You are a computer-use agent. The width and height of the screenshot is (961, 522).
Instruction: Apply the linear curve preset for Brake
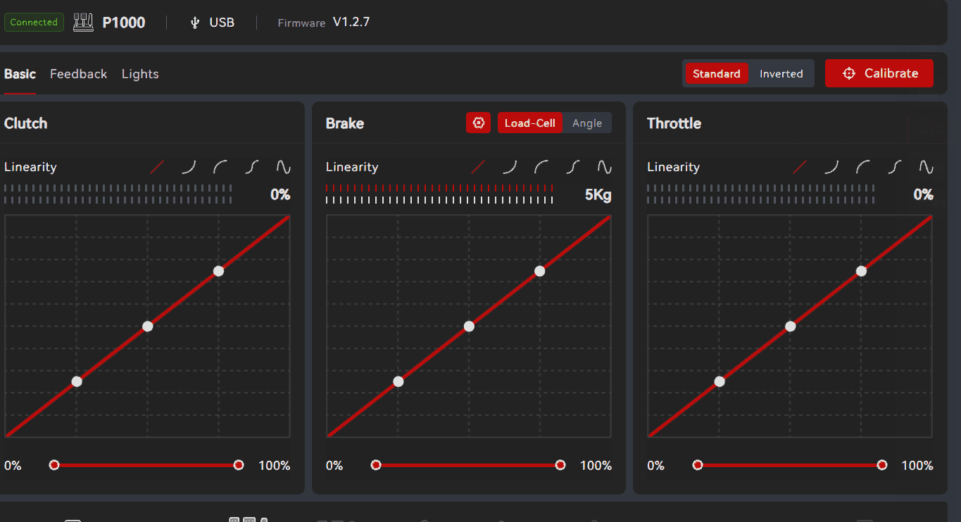point(479,167)
